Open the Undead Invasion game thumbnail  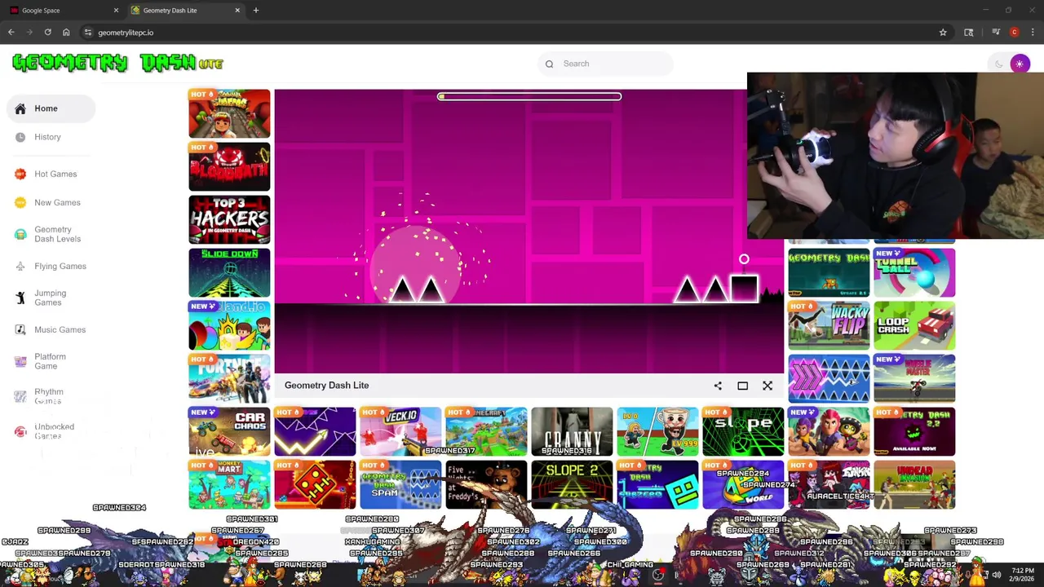point(914,484)
